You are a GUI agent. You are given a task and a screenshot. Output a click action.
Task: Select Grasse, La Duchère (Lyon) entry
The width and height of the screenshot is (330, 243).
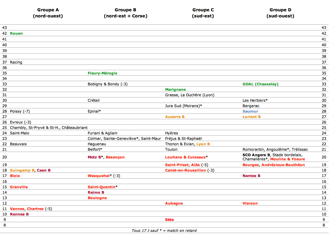pyautogui.click(x=190, y=95)
